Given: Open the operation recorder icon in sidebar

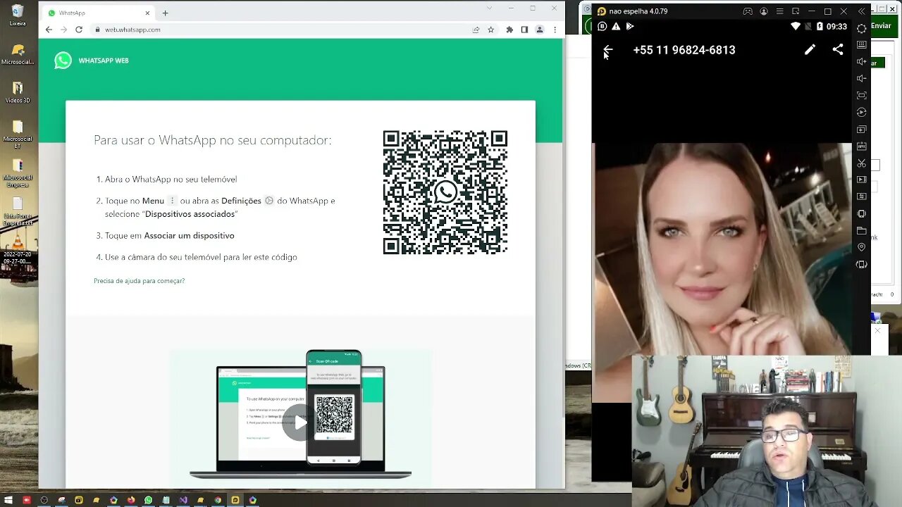Looking at the screenshot, I should pos(861,112).
